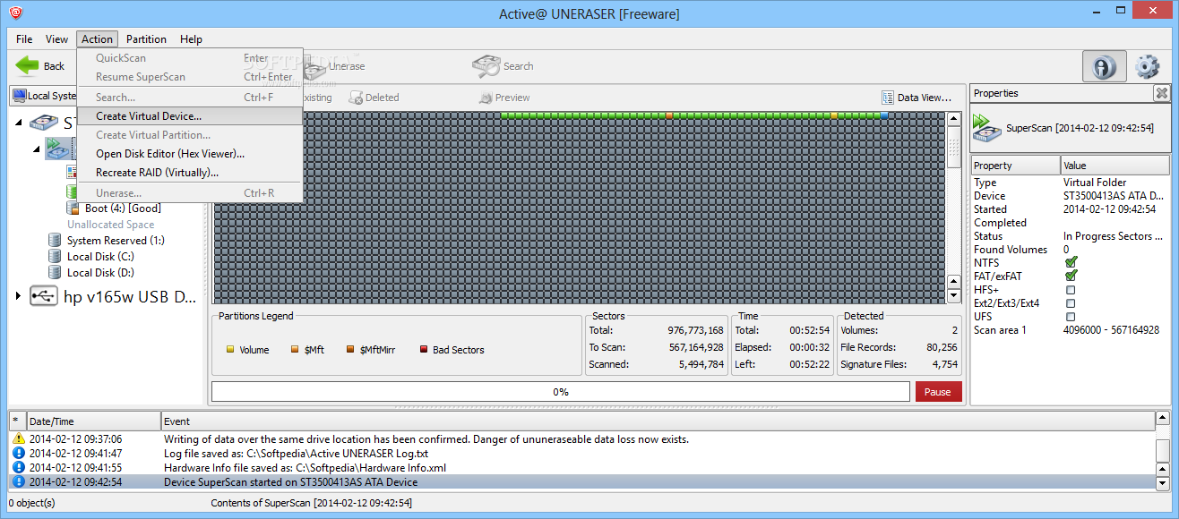1179x519 pixels.
Task: Toggle the NTFS checkbox in Properties
Action: click(x=1071, y=263)
